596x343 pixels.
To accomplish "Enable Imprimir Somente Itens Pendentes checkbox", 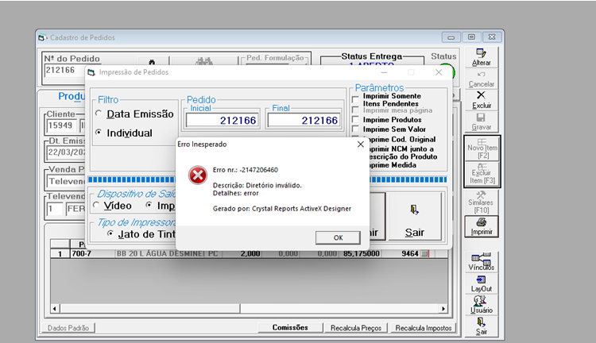I will [x=355, y=100].
